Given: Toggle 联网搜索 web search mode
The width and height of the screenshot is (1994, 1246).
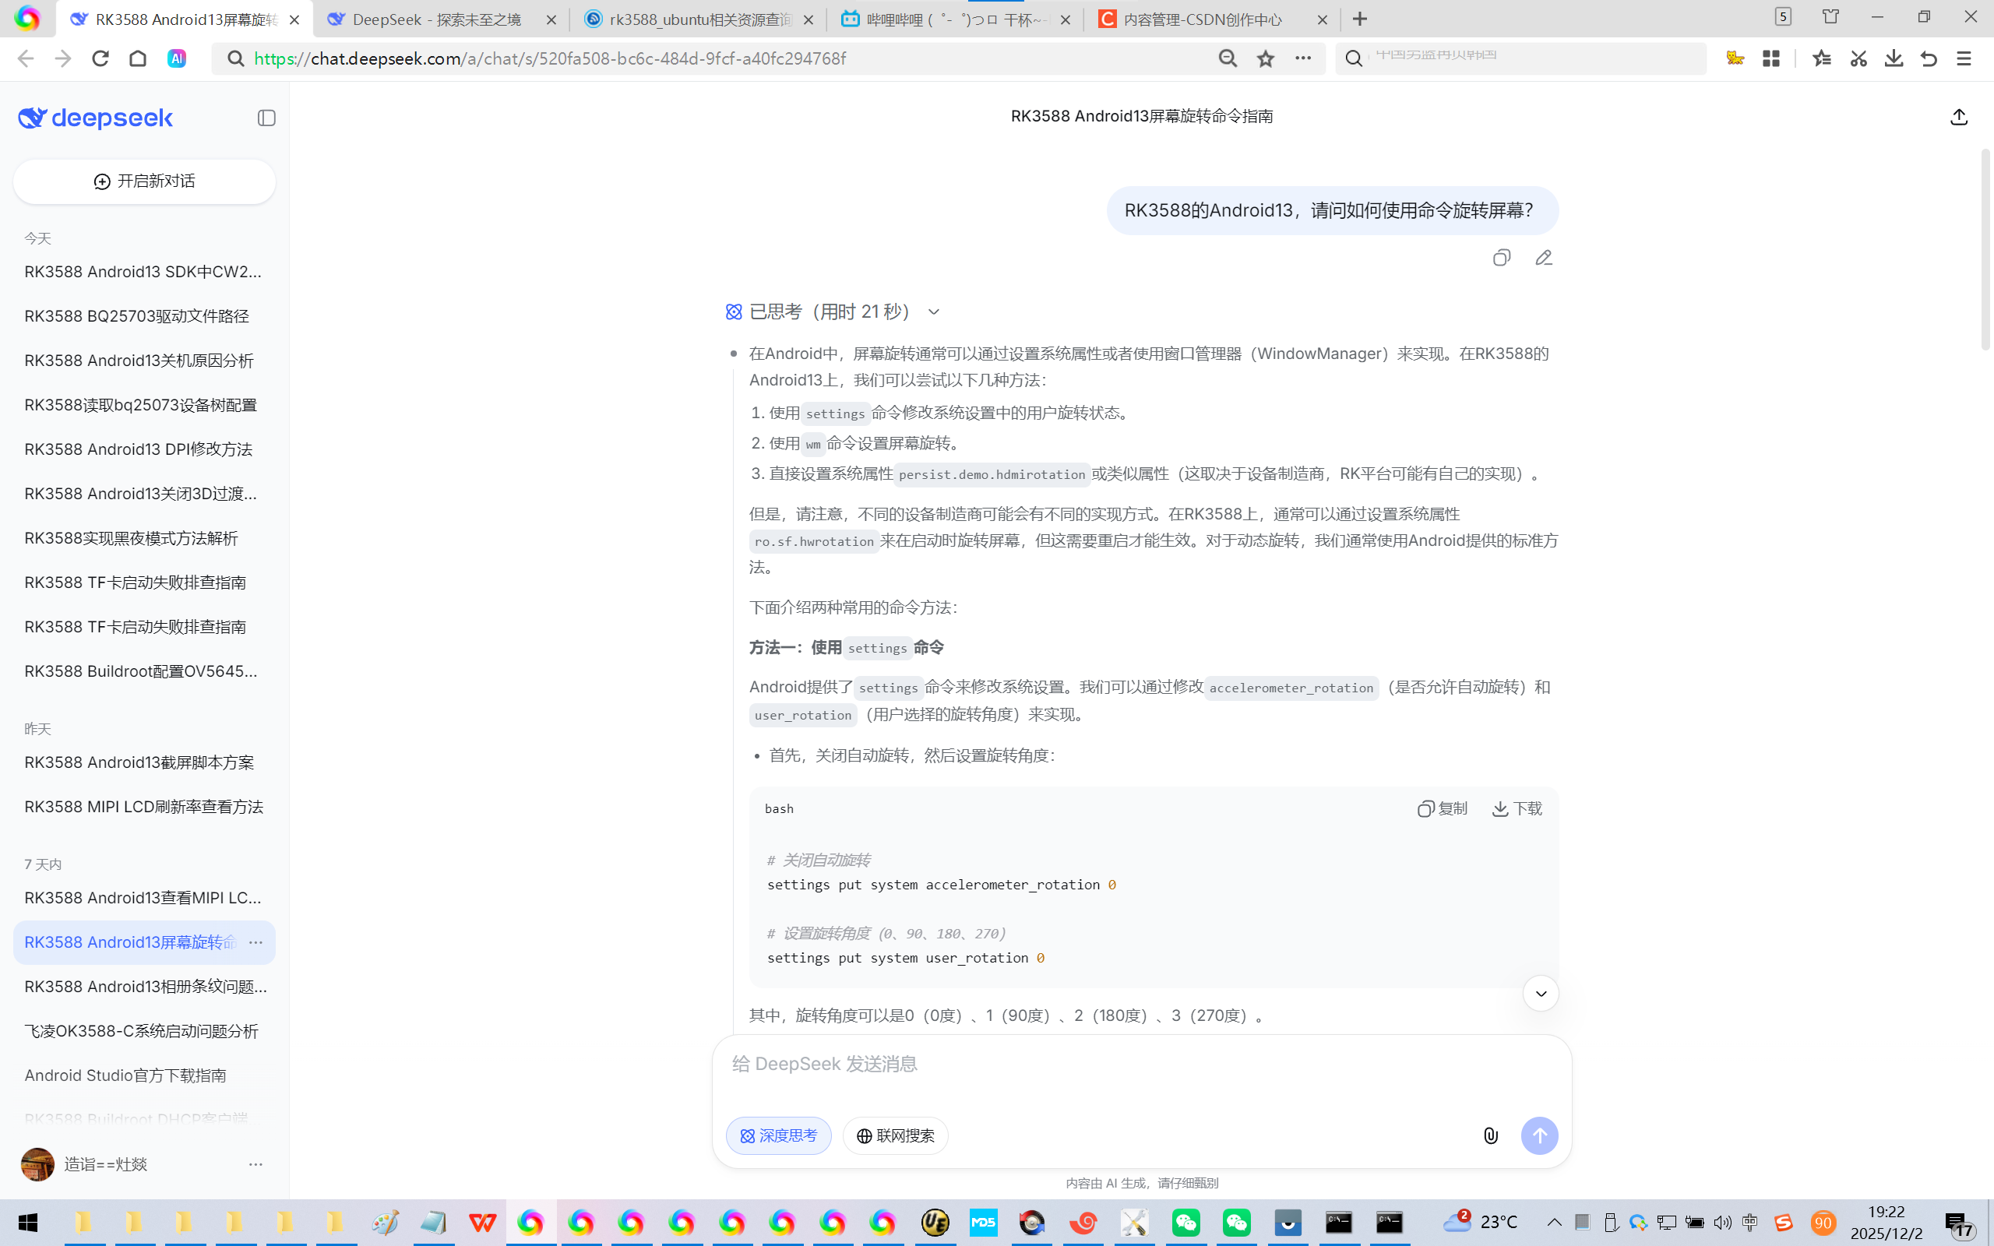Looking at the screenshot, I should coord(895,1135).
